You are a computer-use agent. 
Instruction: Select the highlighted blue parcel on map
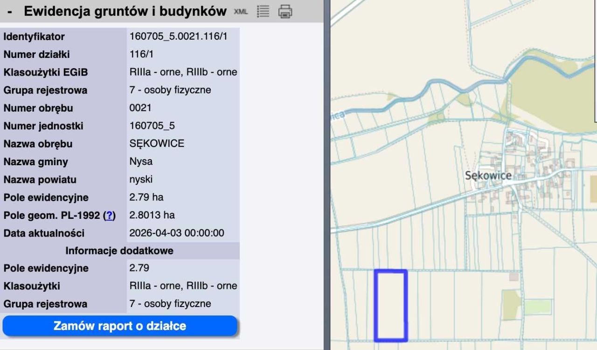click(x=391, y=306)
